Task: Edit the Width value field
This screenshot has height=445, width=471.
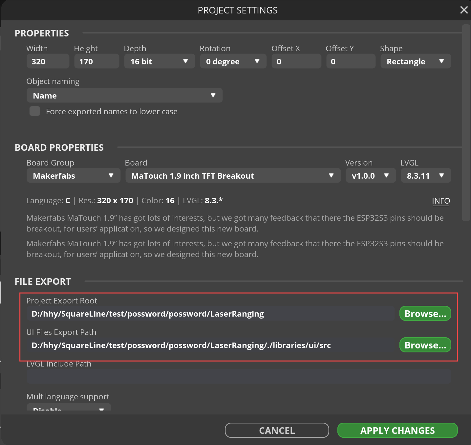Action: pos(48,61)
